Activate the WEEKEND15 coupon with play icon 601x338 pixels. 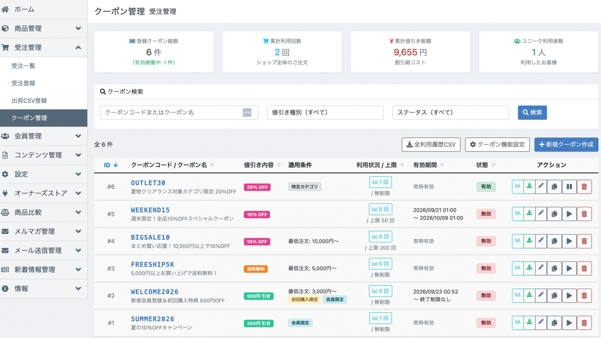[x=569, y=214]
